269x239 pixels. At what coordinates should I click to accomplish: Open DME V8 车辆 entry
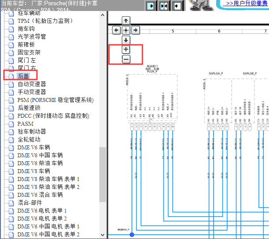[x=33, y=171]
